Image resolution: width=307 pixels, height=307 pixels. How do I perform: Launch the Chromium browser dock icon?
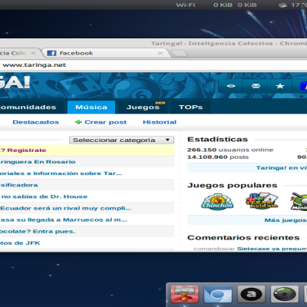218,295
